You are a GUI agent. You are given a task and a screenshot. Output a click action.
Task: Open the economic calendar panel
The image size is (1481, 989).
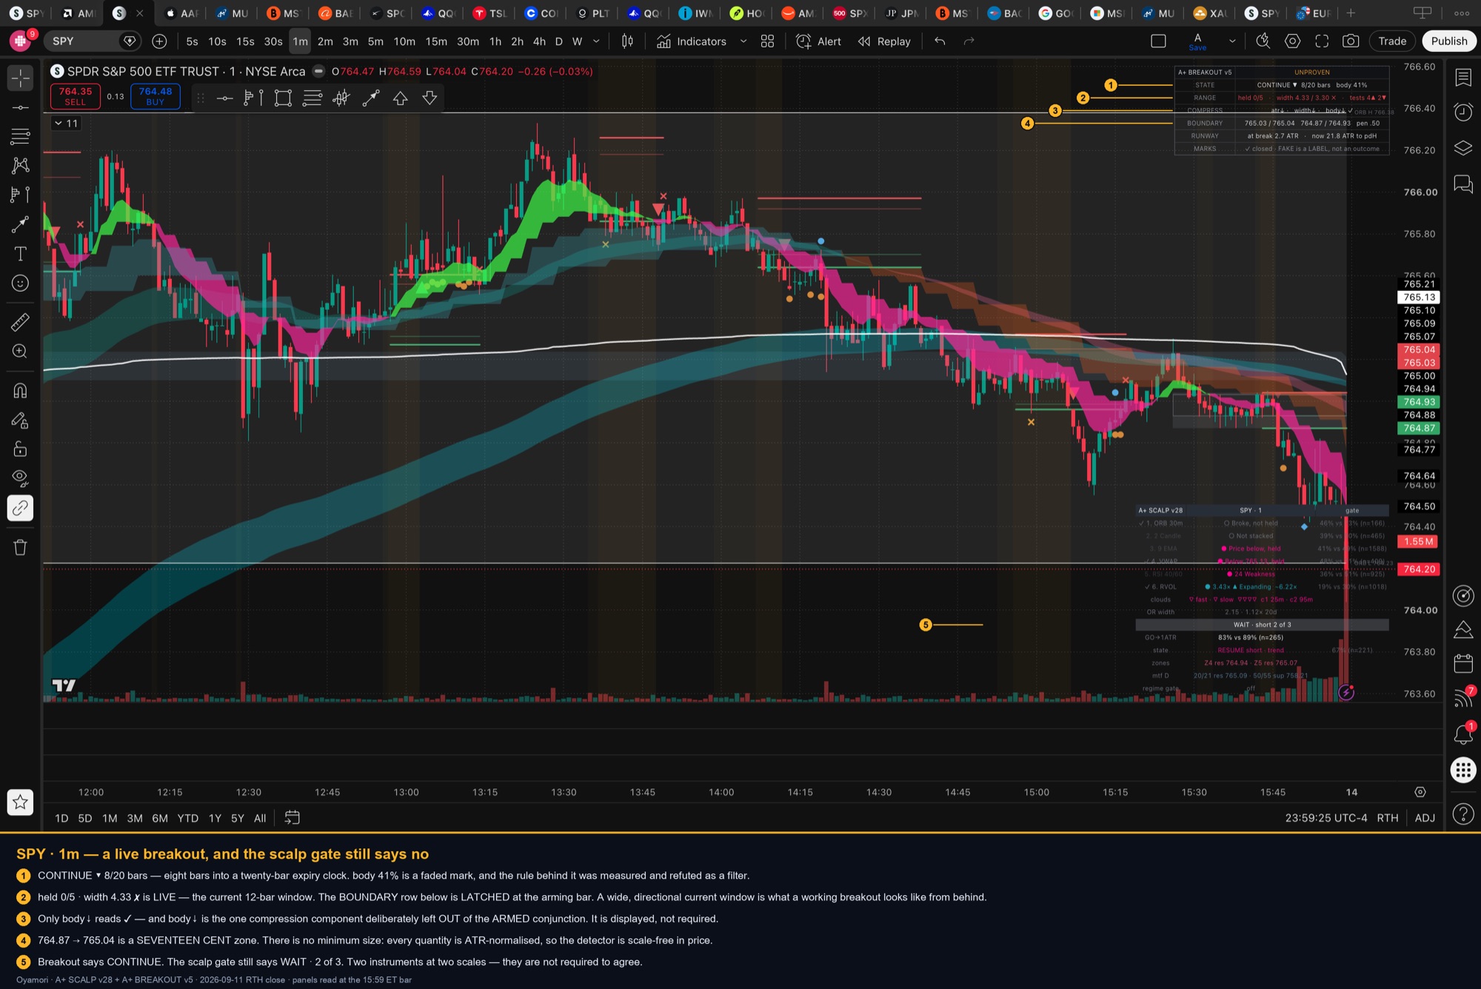click(x=1463, y=663)
